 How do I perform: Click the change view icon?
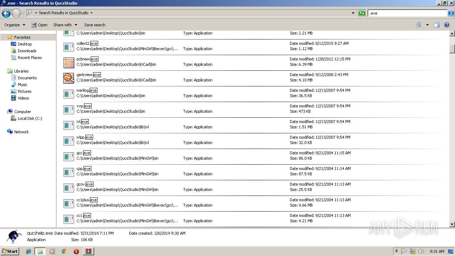coord(418,25)
